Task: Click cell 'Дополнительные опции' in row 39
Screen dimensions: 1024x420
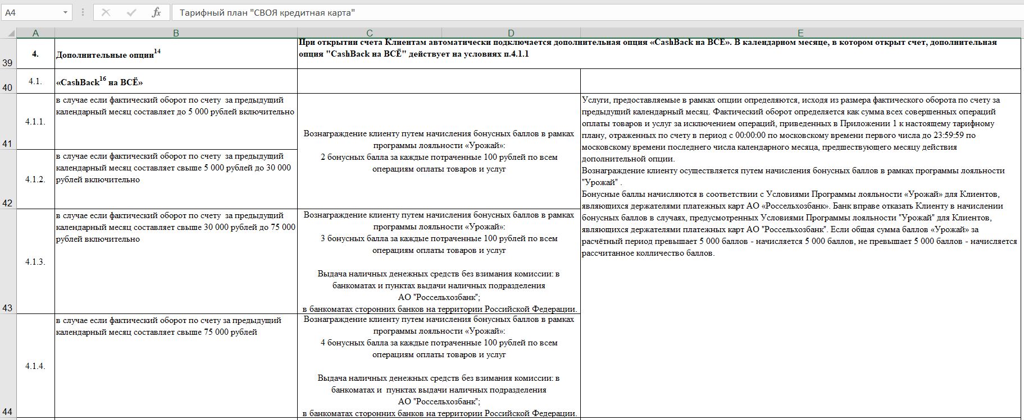Action: coord(176,54)
